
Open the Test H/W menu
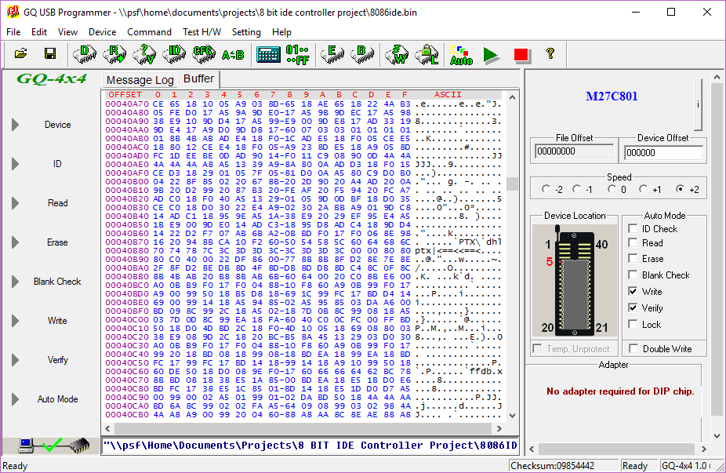(x=201, y=32)
